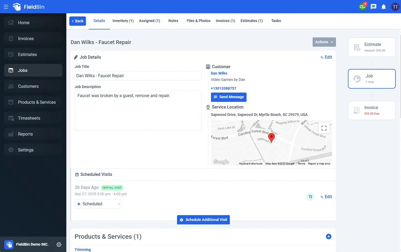This screenshot has height=252, width=401.
Task: Open Google Maps Terms link
Action: [x=301, y=164]
